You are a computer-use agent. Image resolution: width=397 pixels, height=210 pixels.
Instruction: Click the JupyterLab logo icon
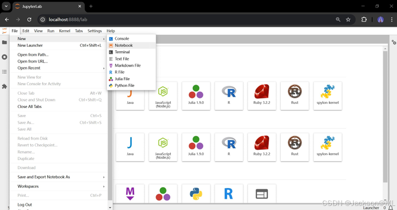[4, 31]
